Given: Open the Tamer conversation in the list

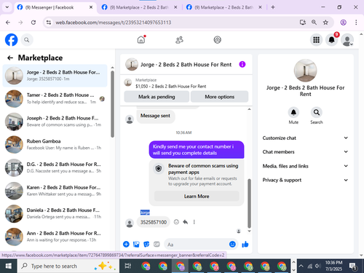Looking at the screenshot, I should point(55,98).
